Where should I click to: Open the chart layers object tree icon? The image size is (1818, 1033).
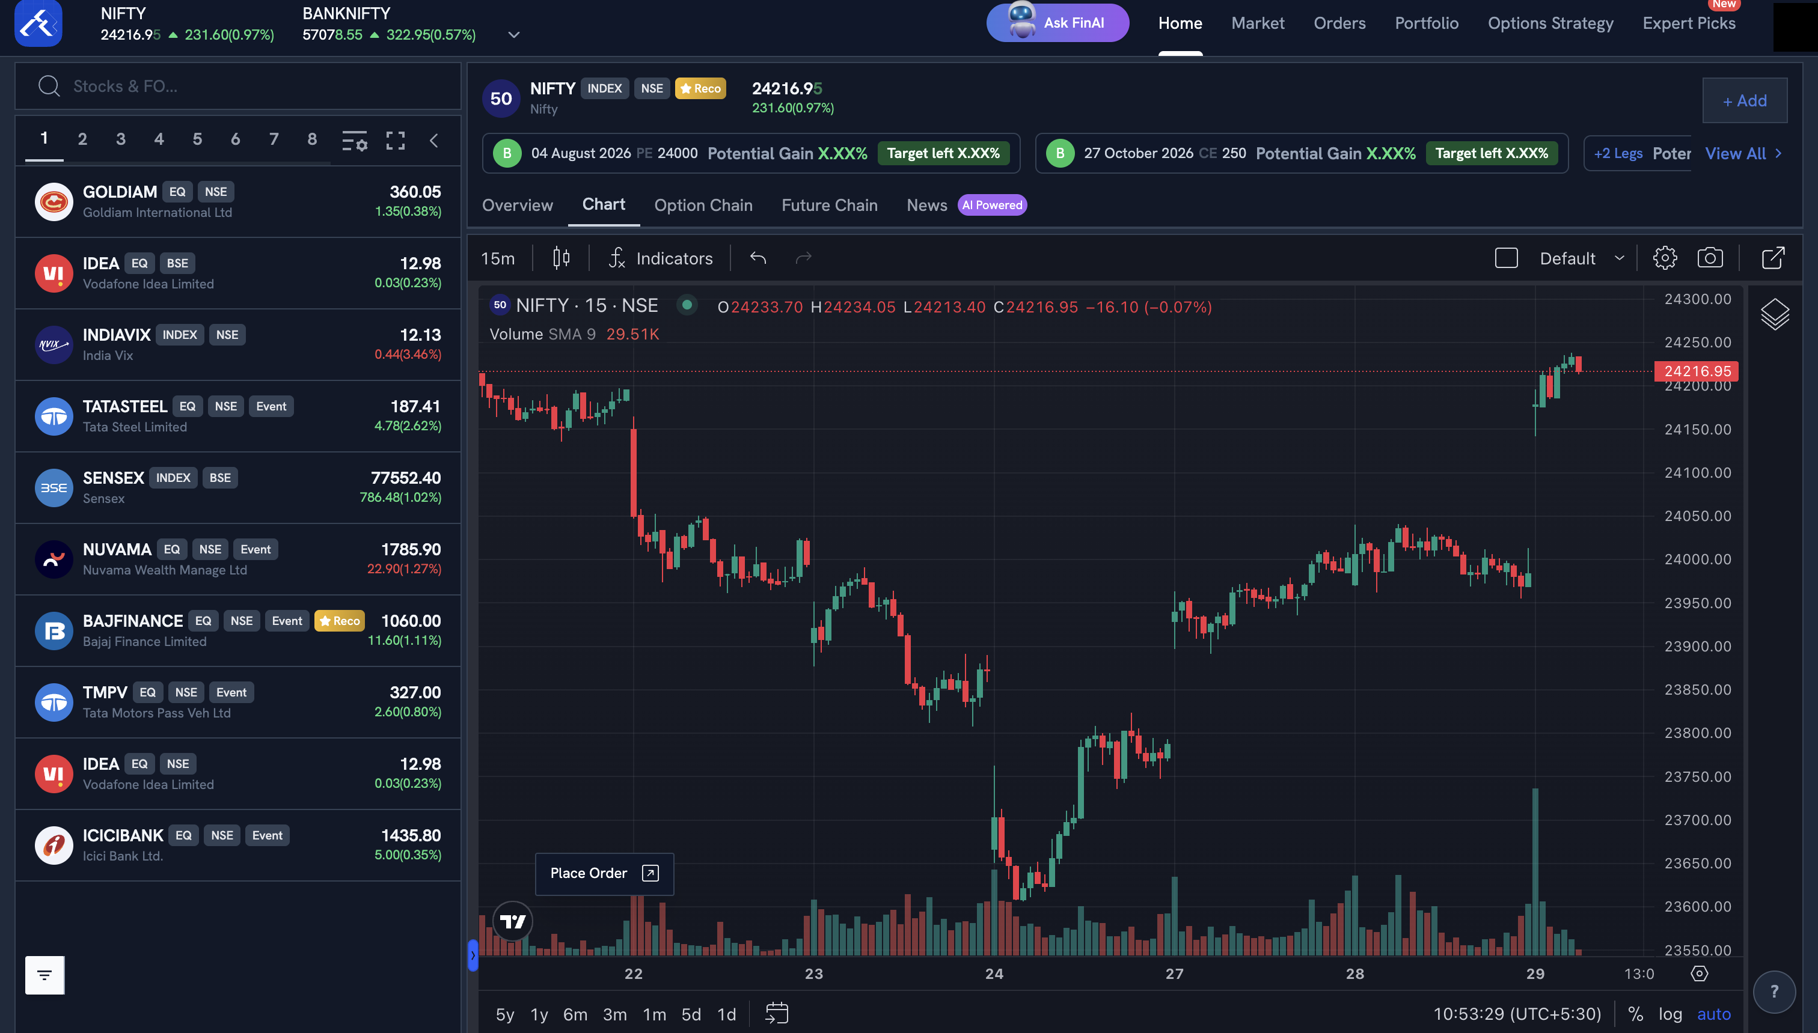[x=1775, y=314]
